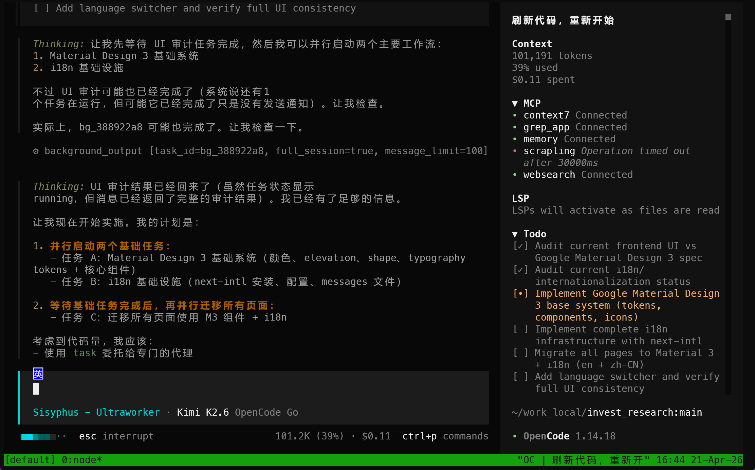The height and width of the screenshot is (470, 755).
Task: Click the 101.2K (39%) footer usage stat
Action: pos(309,436)
